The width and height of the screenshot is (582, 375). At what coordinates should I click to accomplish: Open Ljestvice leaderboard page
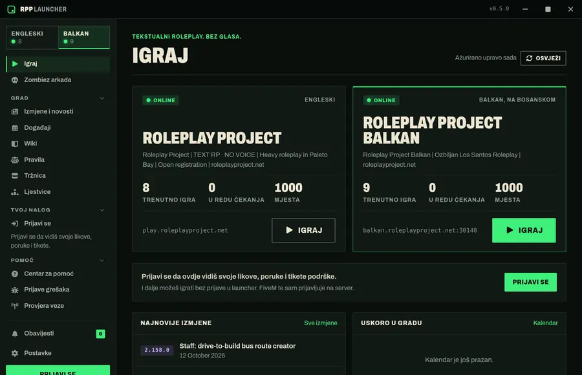[x=58, y=192]
